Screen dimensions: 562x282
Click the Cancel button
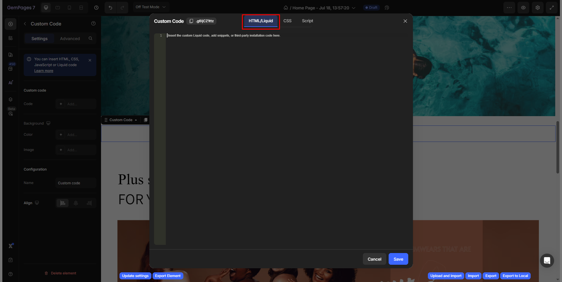coord(375,259)
